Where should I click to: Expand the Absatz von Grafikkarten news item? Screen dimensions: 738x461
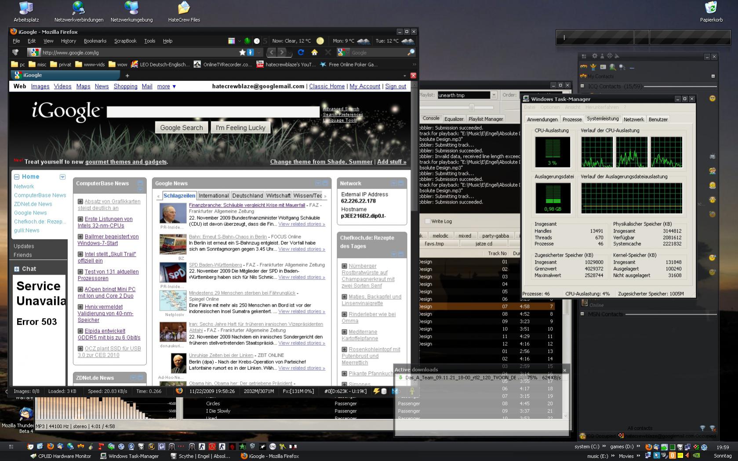click(x=80, y=202)
